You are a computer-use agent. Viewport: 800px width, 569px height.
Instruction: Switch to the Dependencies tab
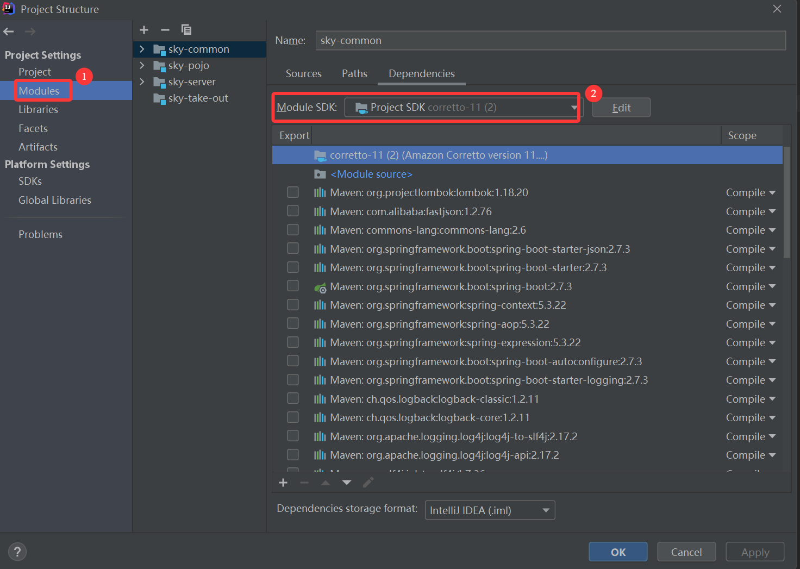[x=422, y=73]
